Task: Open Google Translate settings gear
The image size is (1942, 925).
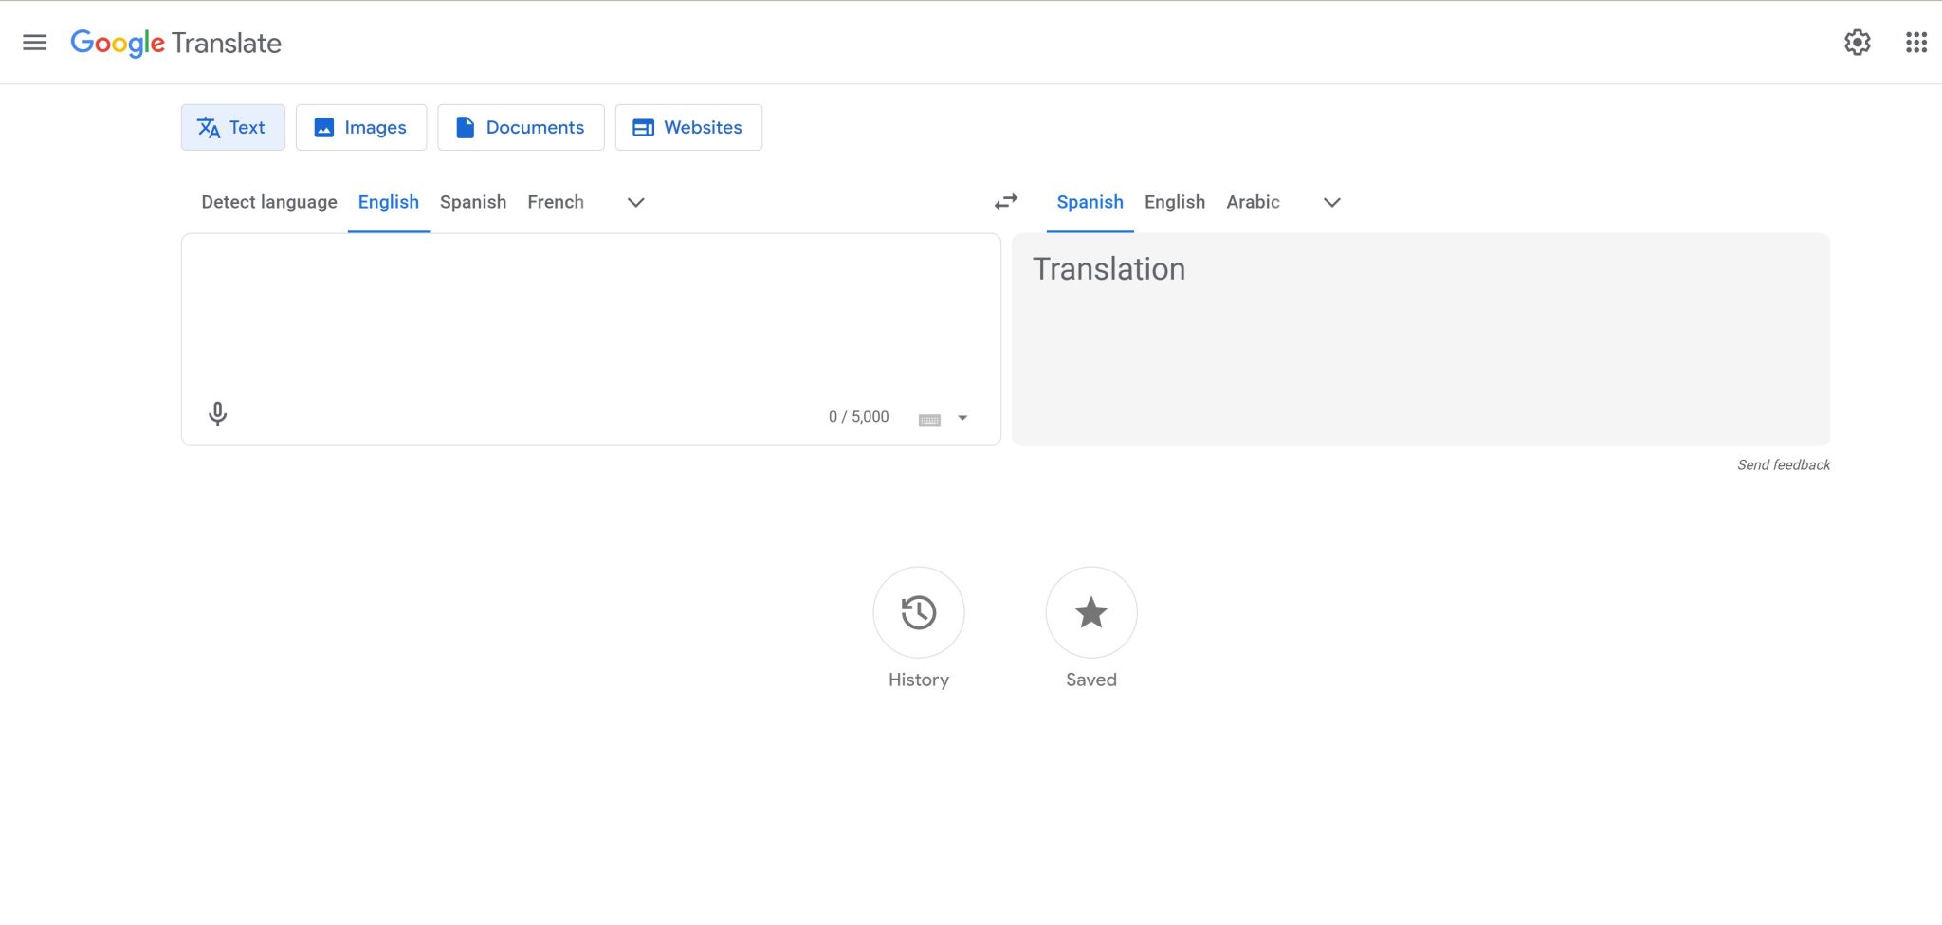Action: click(x=1857, y=42)
